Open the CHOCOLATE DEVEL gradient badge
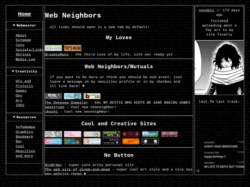 pyautogui.click(x=53, y=141)
